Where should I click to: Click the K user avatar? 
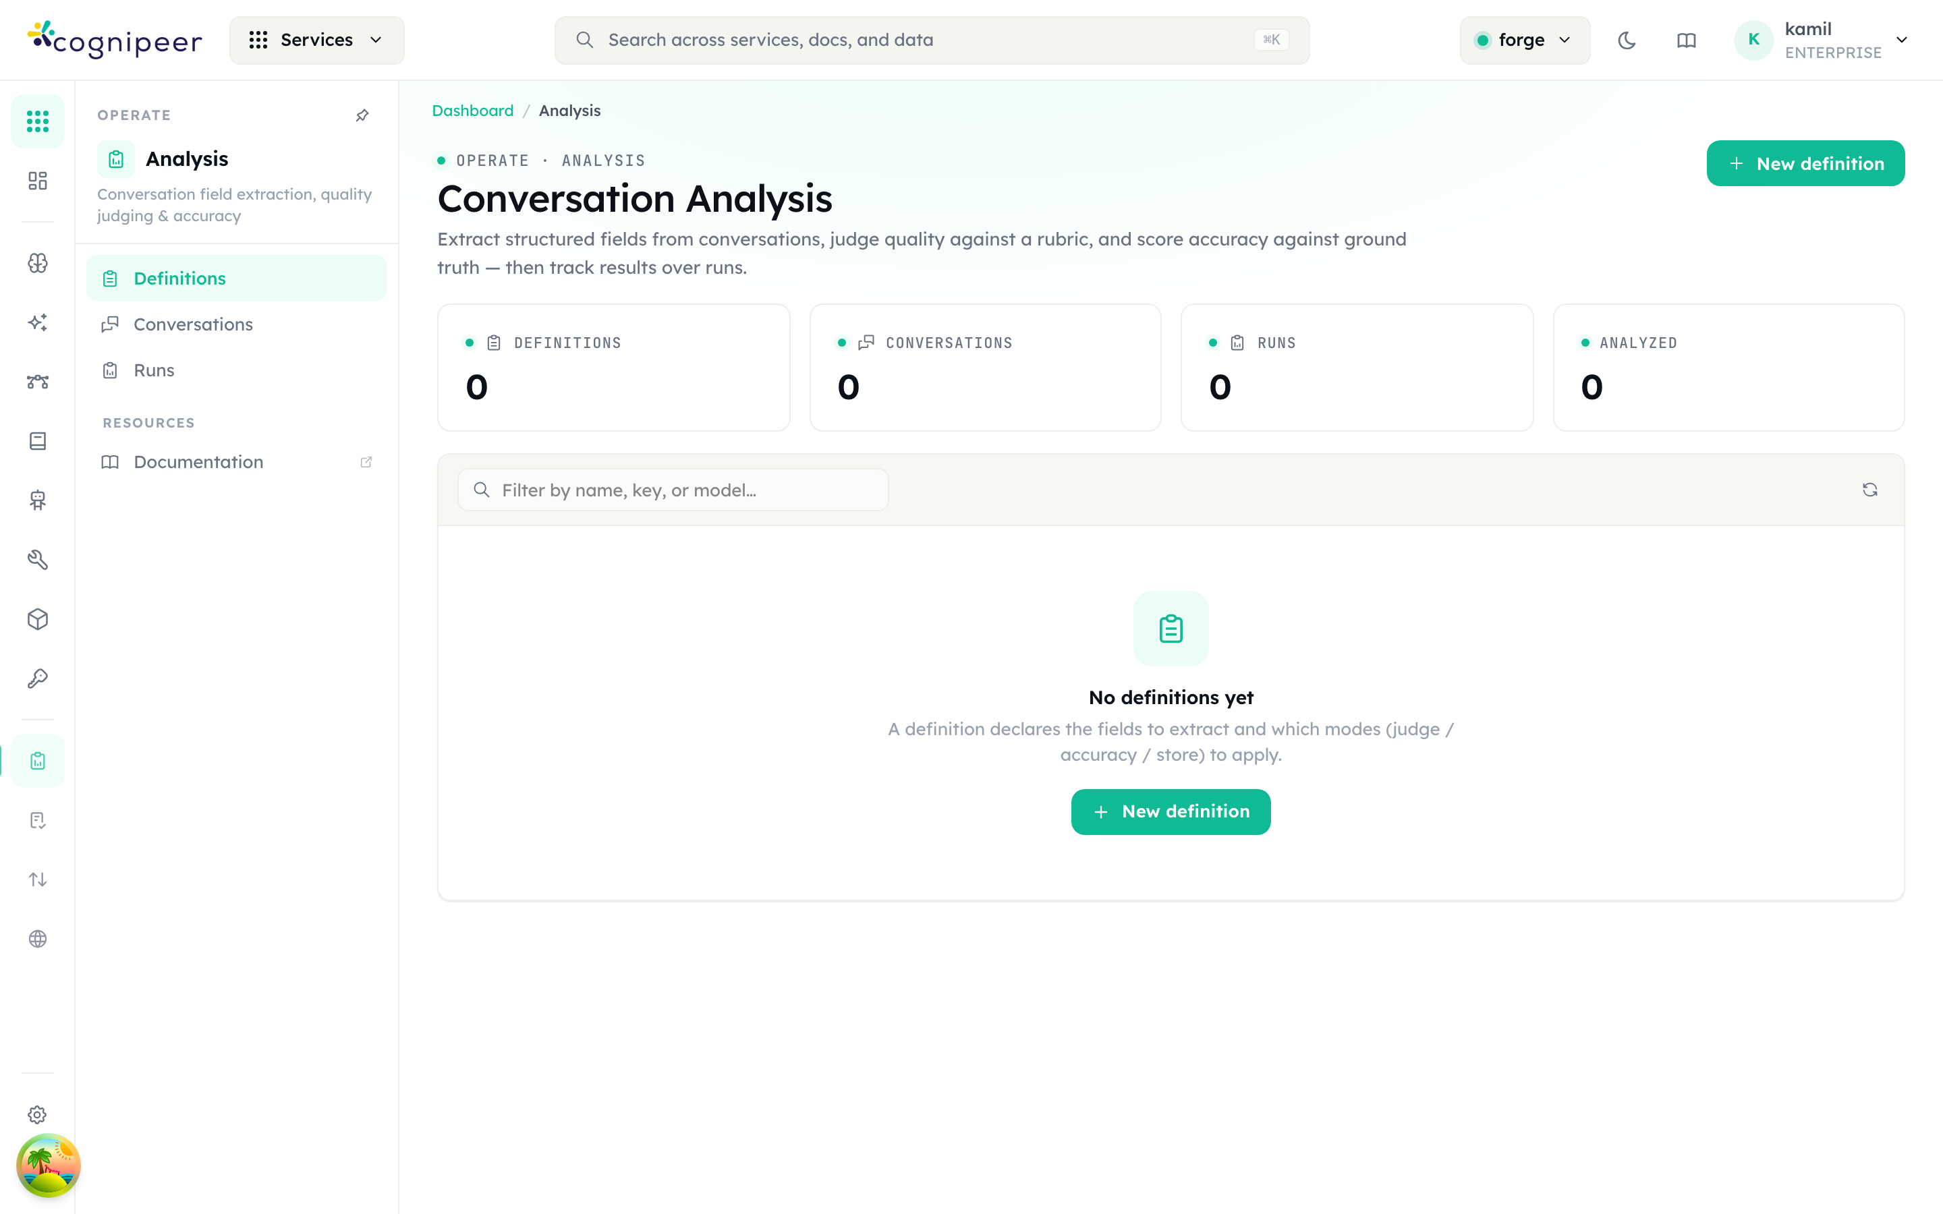(x=1753, y=40)
